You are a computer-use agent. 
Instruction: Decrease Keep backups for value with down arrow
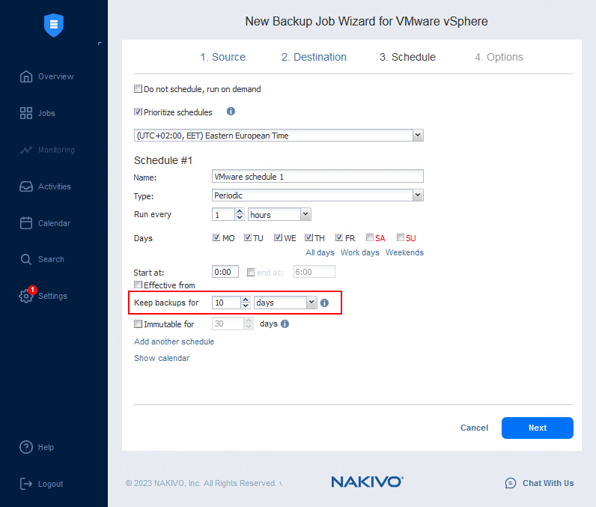coord(246,306)
